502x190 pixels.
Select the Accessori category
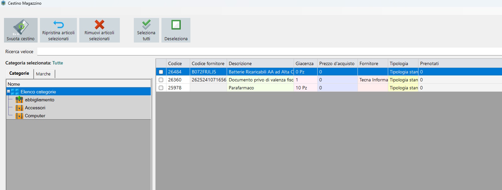35,108
